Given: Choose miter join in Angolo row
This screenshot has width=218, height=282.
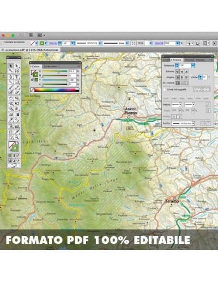Looking at the screenshot, I should tap(177, 77).
